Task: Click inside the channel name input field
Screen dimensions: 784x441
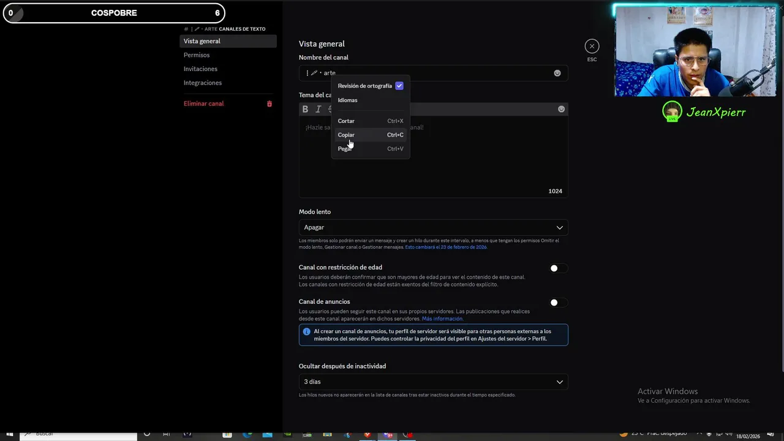Action: point(434,73)
